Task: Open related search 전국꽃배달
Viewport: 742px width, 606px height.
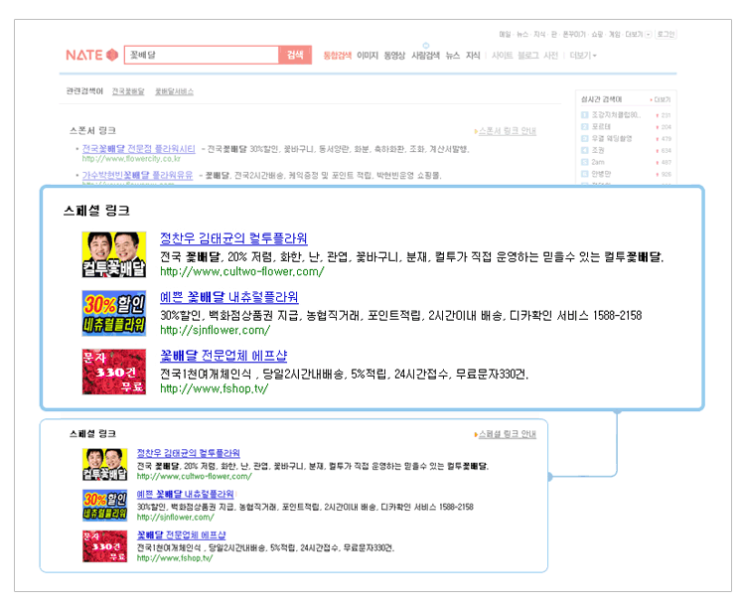Action: [x=128, y=91]
